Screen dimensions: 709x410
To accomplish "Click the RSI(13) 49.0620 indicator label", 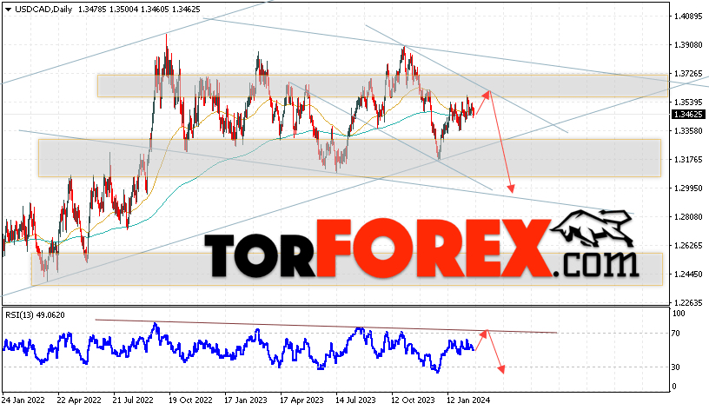I will coord(36,315).
